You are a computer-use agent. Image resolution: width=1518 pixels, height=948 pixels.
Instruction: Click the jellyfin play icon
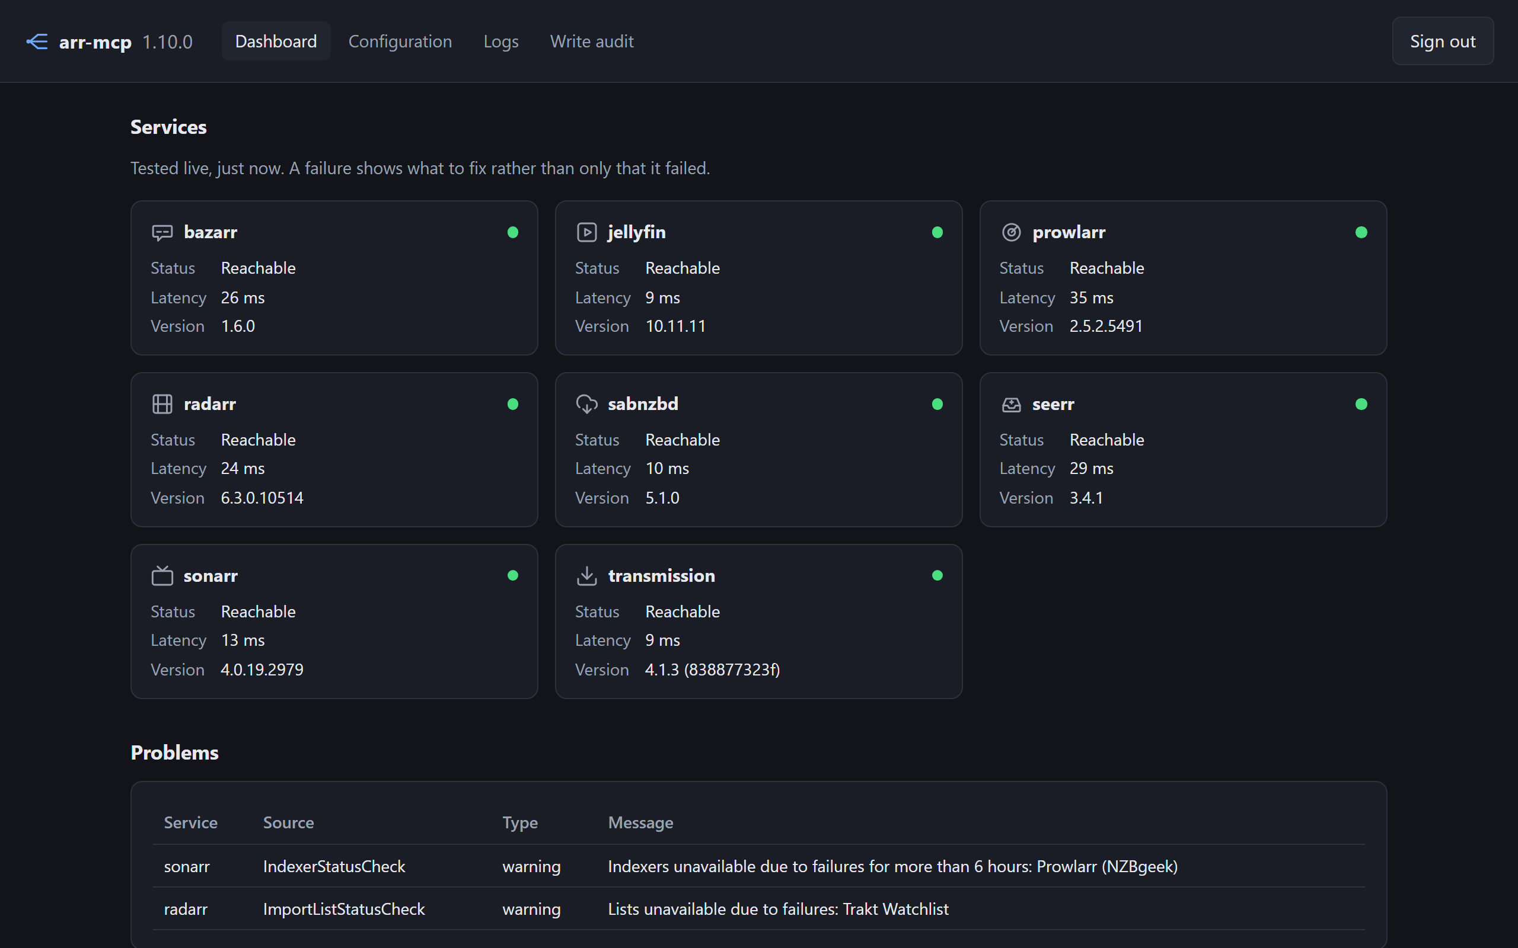point(586,233)
